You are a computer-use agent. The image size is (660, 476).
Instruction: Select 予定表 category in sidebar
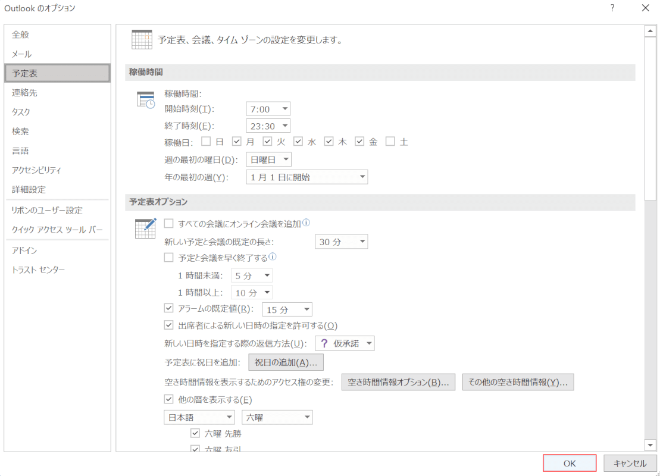coord(57,73)
